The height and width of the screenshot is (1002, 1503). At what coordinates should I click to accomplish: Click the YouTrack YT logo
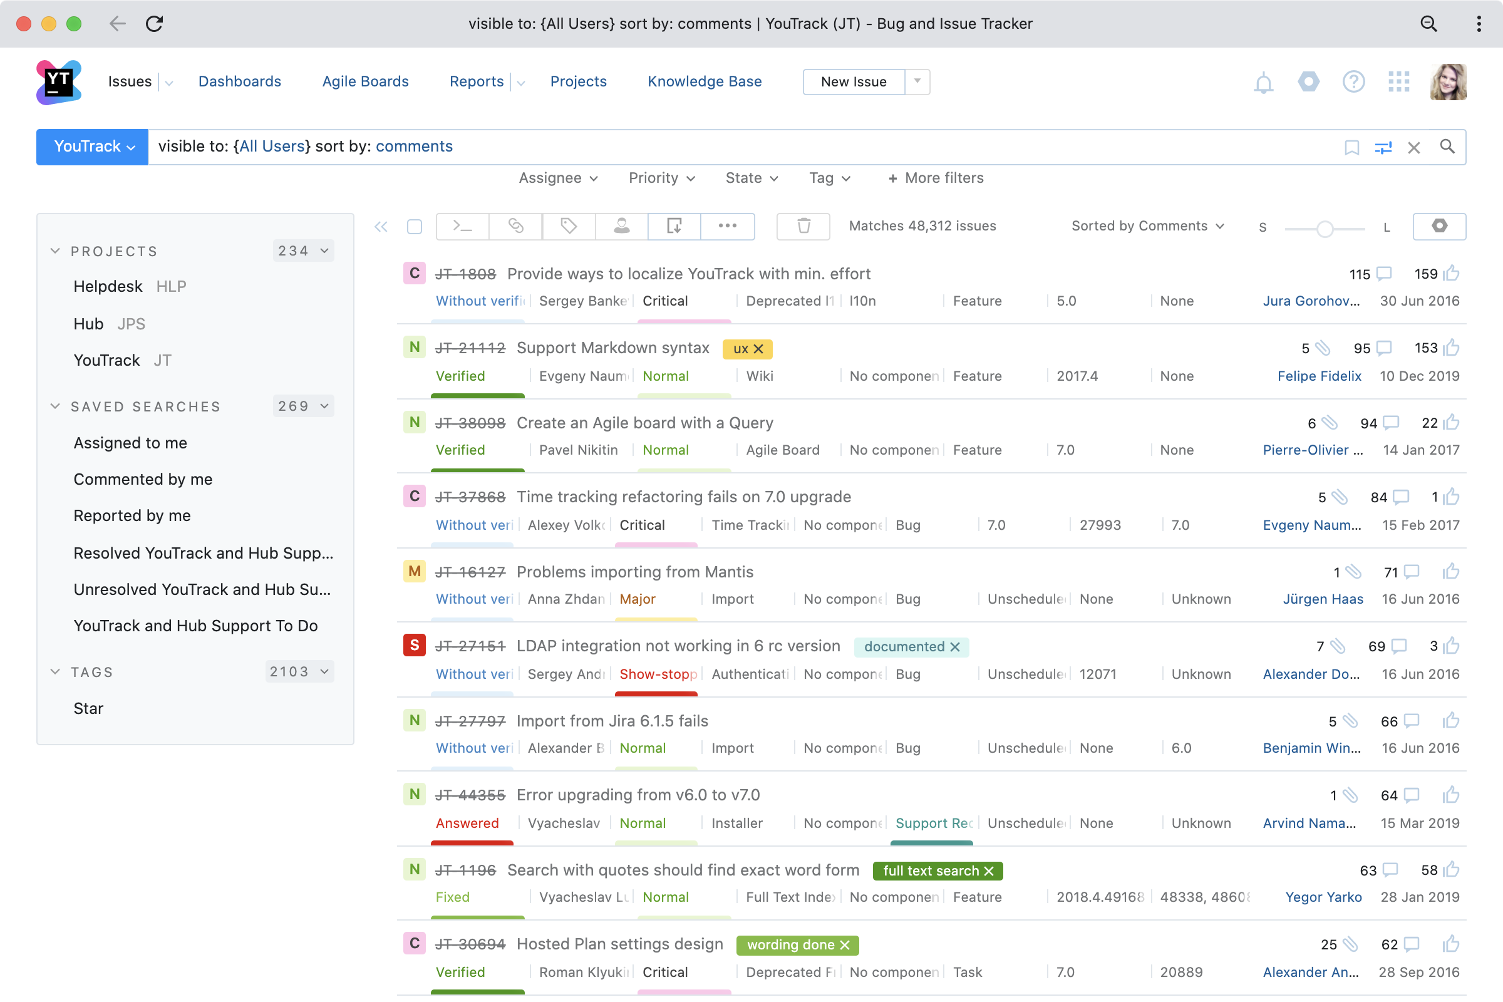coord(59,82)
